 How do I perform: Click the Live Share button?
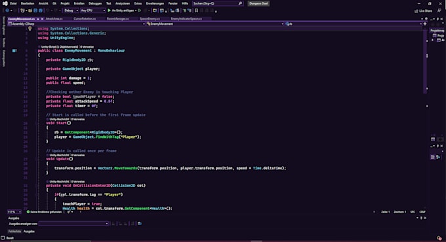pos(423,10)
